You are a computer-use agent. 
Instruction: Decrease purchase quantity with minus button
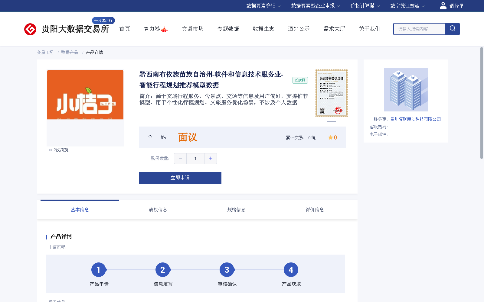[x=180, y=159]
